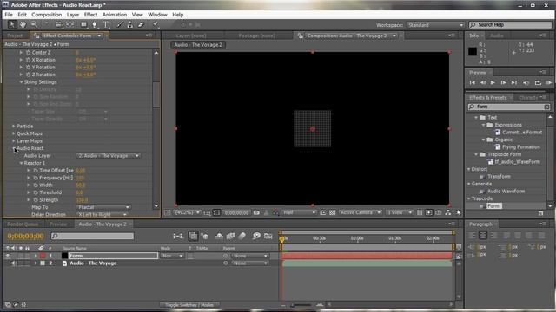Screen dimensions: 556x312
Task: Expand the Quick Maps group
Action: pos(14,133)
